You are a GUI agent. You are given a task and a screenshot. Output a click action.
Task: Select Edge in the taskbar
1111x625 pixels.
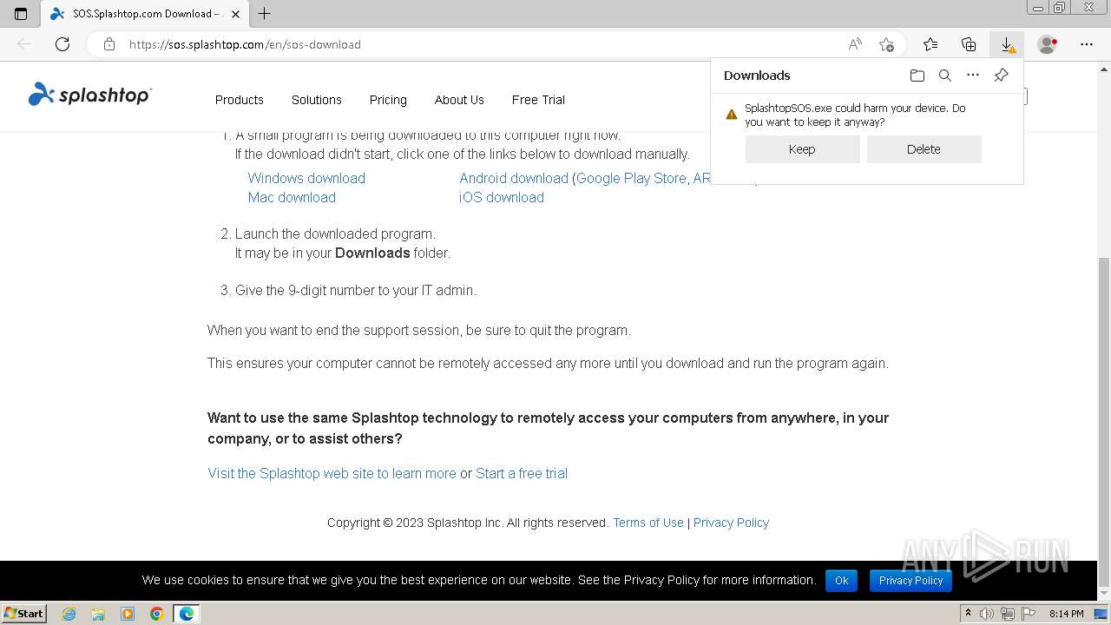click(187, 614)
